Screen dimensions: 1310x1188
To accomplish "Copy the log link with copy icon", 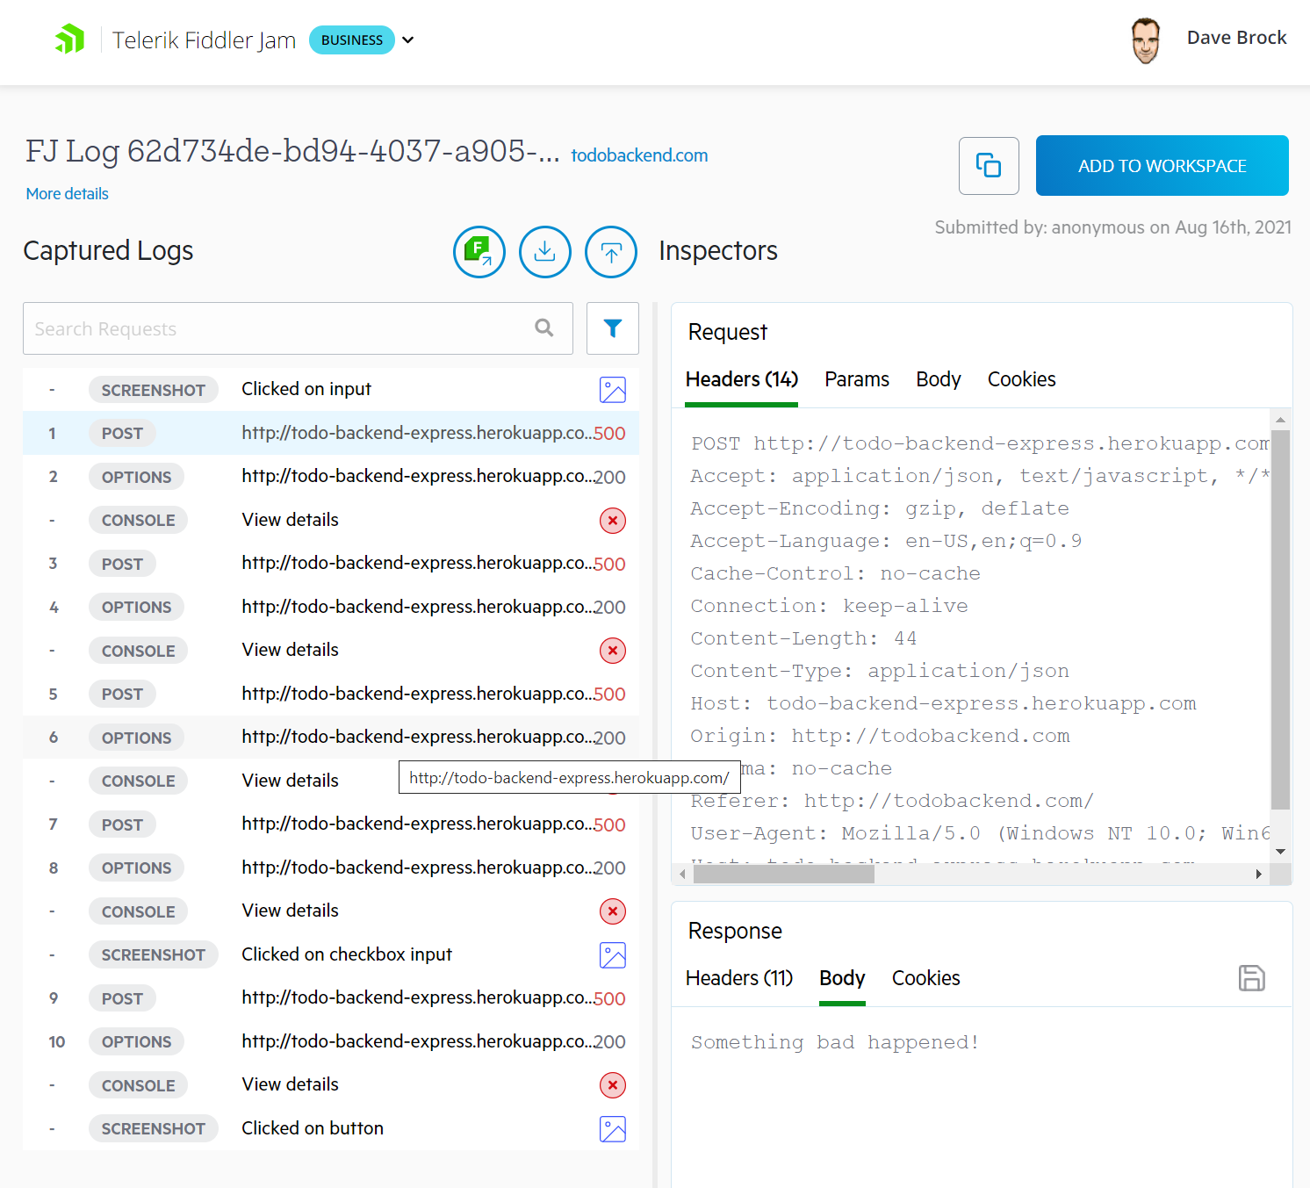I will coord(989,166).
